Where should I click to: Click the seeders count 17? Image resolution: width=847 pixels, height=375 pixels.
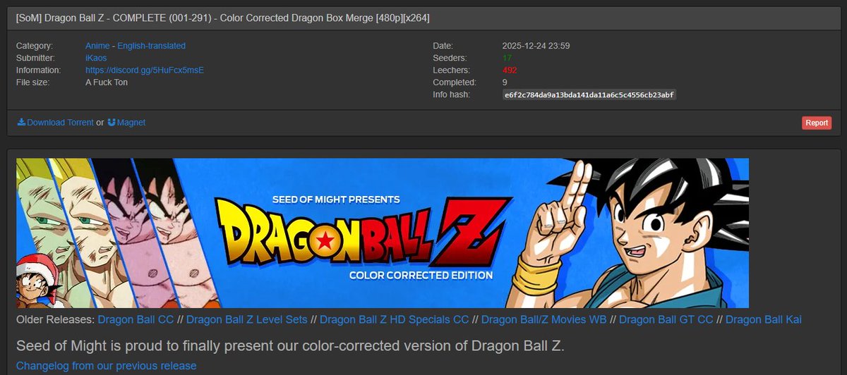coord(507,58)
